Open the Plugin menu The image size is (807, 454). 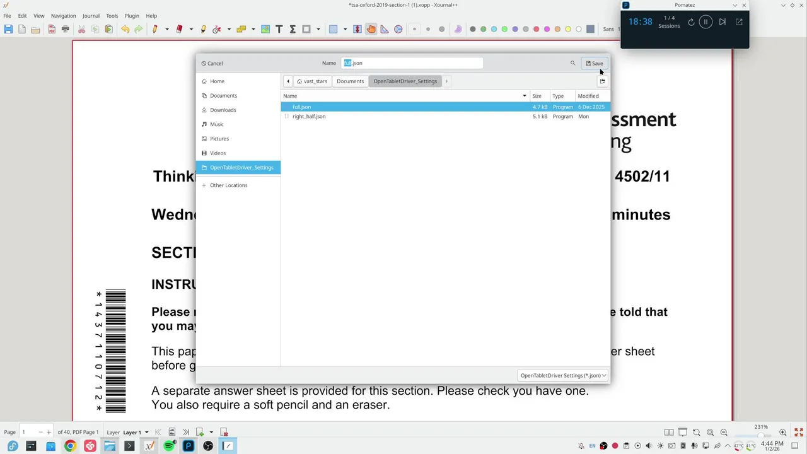pos(132,16)
